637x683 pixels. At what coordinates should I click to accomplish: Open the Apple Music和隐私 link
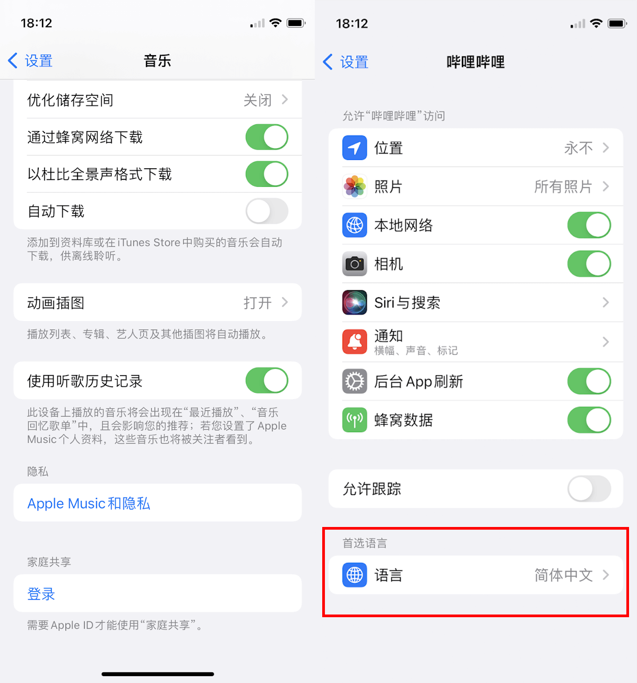(89, 503)
